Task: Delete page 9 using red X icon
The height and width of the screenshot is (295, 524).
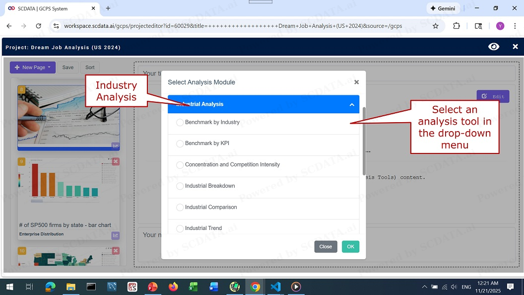Action: (116, 161)
